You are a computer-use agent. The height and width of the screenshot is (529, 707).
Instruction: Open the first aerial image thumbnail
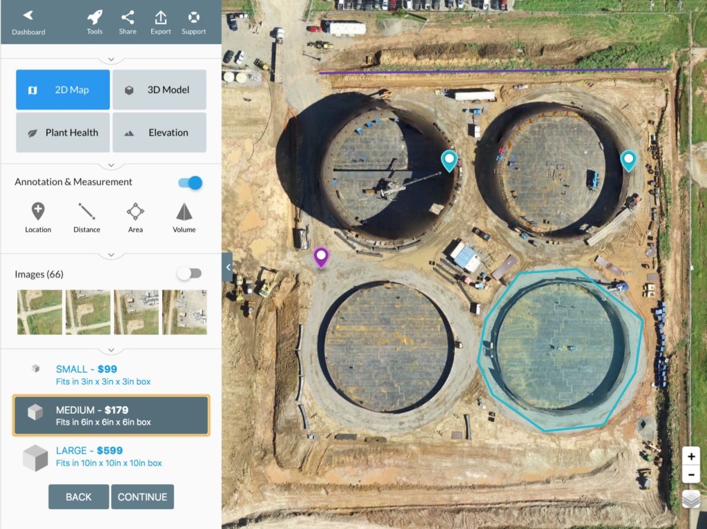pyautogui.click(x=39, y=311)
